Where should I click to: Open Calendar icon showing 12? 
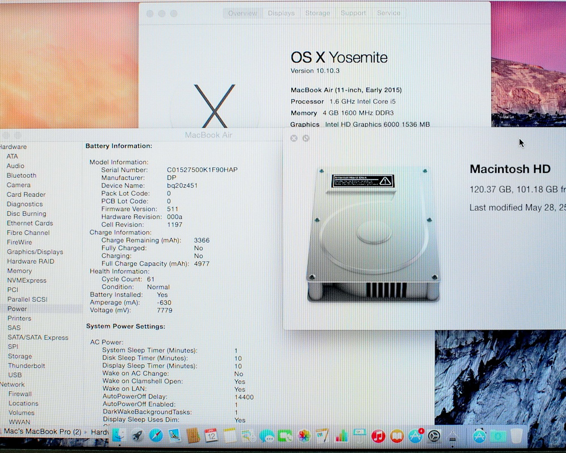(211, 435)
